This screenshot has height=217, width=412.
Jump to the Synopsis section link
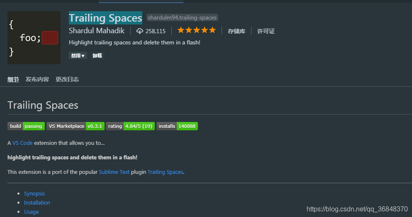pyautogui.click(x=34, y=194)
